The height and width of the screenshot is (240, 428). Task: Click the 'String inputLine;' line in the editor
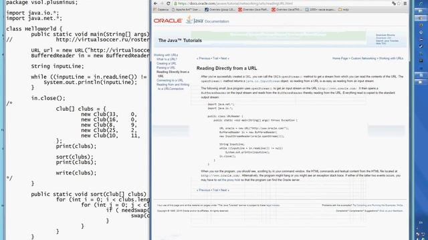click(x=58, y=67)
